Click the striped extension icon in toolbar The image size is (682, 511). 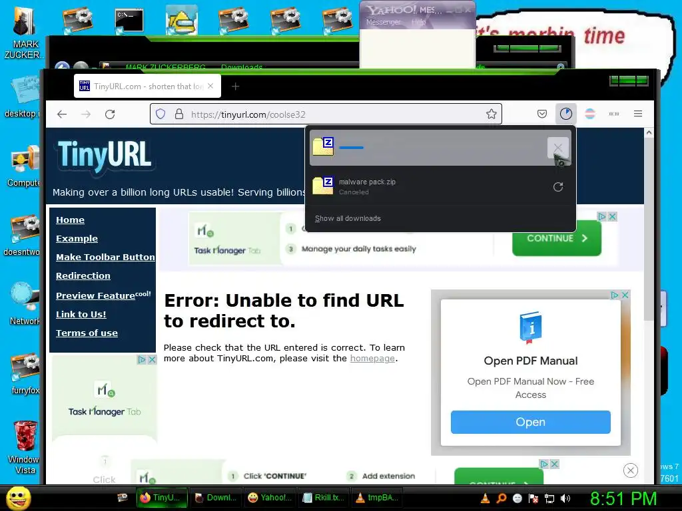pos(590,114)
